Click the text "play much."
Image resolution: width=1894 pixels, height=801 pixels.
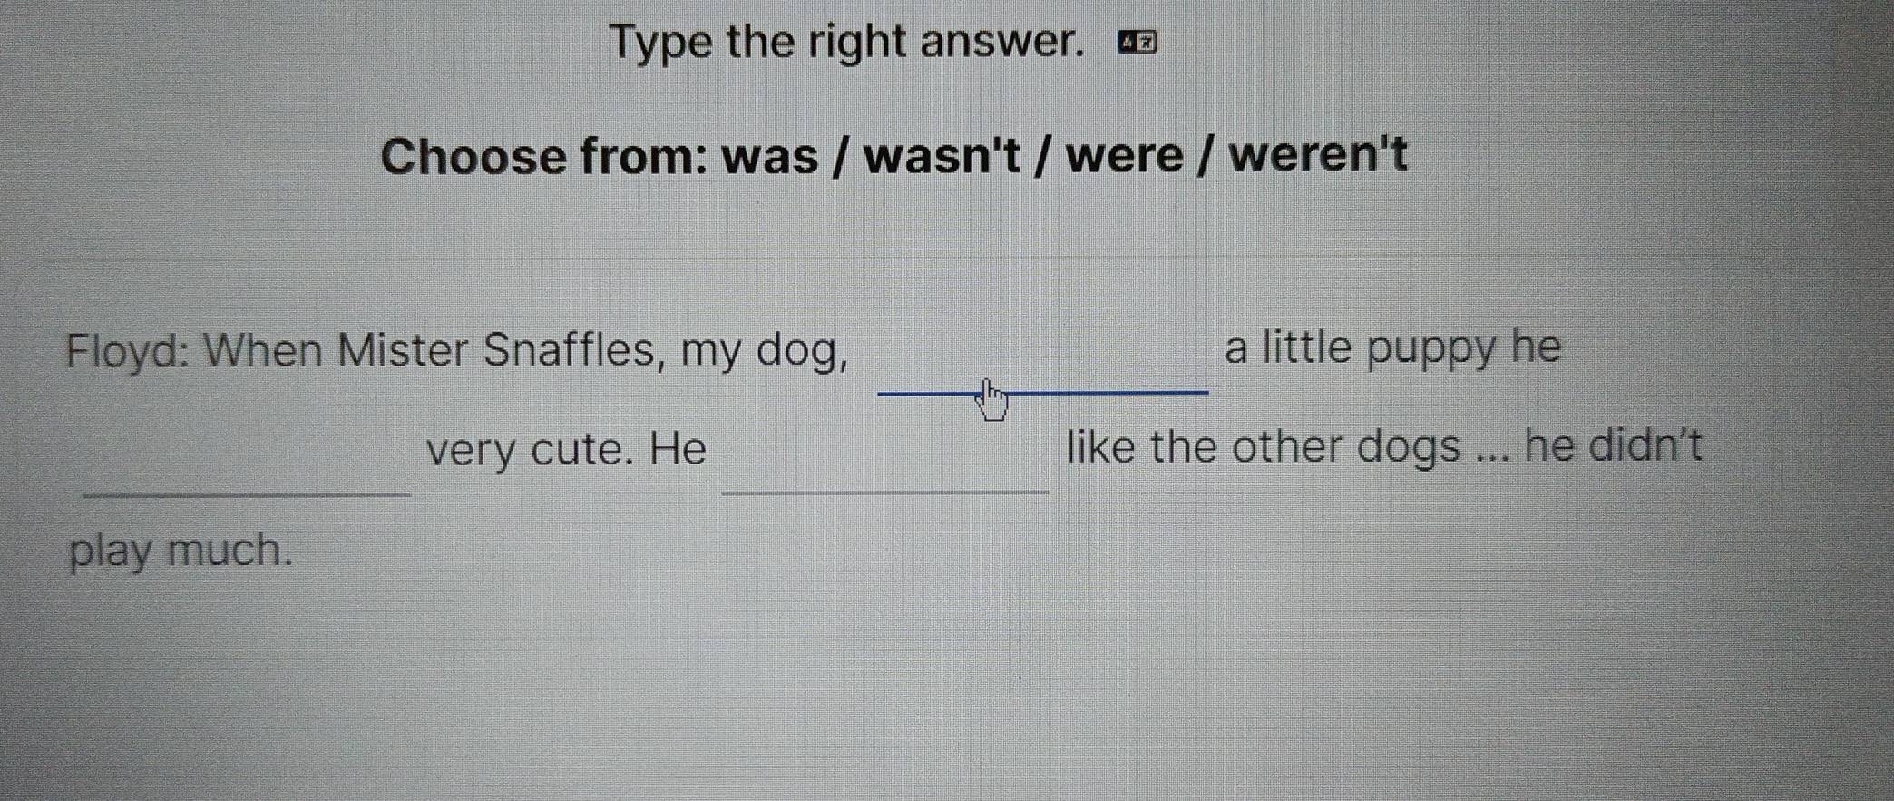[x=181, y=551]
